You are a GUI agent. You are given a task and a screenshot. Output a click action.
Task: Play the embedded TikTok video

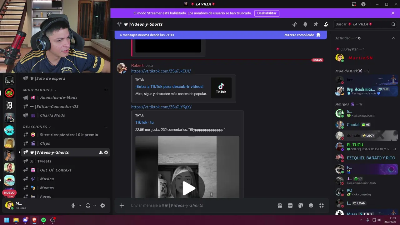(188, 188)
